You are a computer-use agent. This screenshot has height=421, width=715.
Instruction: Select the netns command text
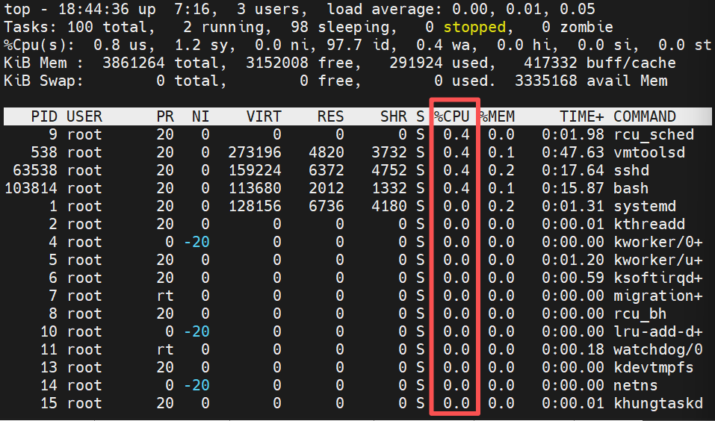coord(636,385)
